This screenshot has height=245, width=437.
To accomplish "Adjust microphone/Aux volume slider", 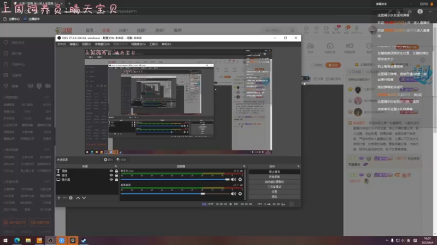I will [175, 180].
